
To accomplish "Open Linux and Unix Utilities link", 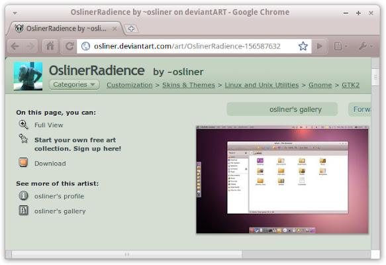I will tap(262, 85).
